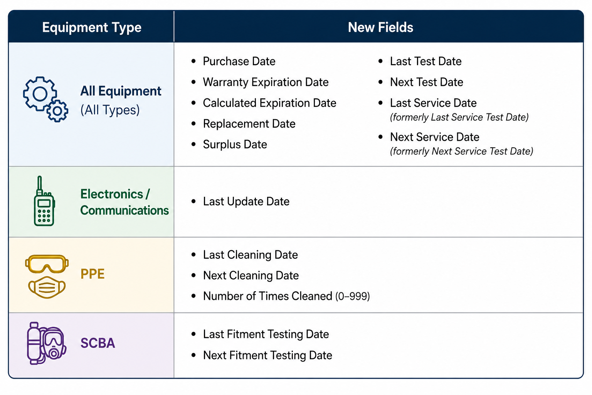Screen dimensions: 592x395
Task: Choose the Surplus Date entry
Action: pyautogui.click(x=235, y=144)
